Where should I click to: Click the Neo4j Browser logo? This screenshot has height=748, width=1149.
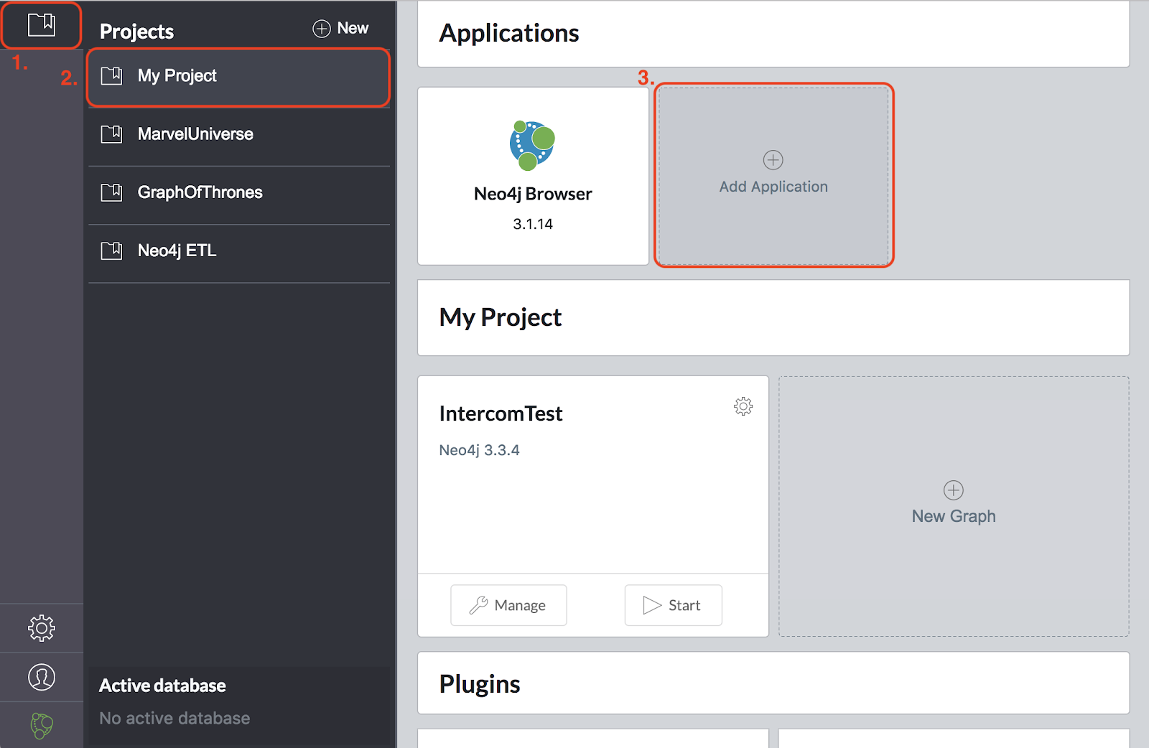[x=533, y=146]
